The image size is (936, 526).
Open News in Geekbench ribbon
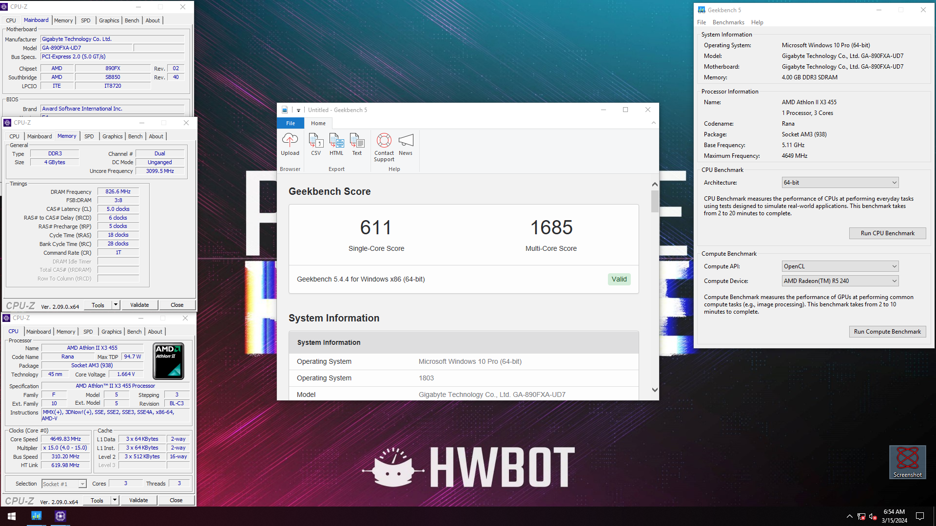coord(406,144)
